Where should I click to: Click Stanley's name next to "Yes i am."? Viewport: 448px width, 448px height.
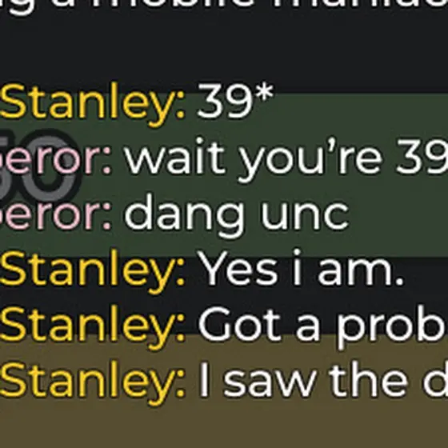tap(92, 270)
